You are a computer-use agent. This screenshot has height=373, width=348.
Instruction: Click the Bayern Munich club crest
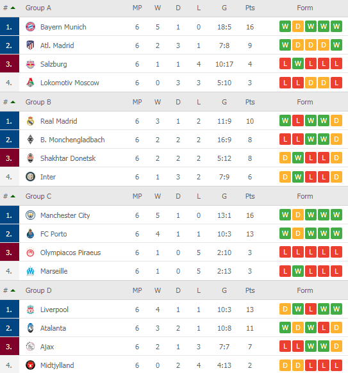tap(31, 27)
